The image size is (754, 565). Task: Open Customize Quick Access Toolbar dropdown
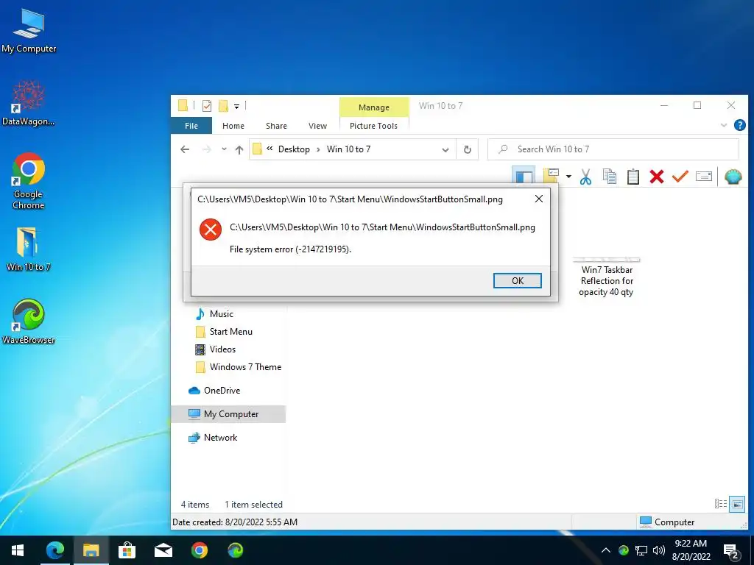tap(236, 106)
